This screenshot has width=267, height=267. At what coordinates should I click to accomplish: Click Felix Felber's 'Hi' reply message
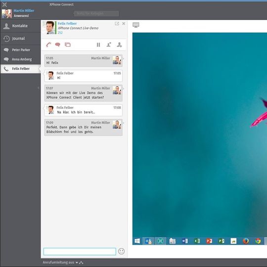click(83, 76)
